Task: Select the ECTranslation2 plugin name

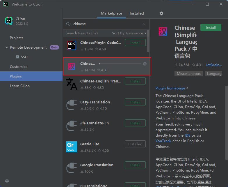Action: [94, 186]
